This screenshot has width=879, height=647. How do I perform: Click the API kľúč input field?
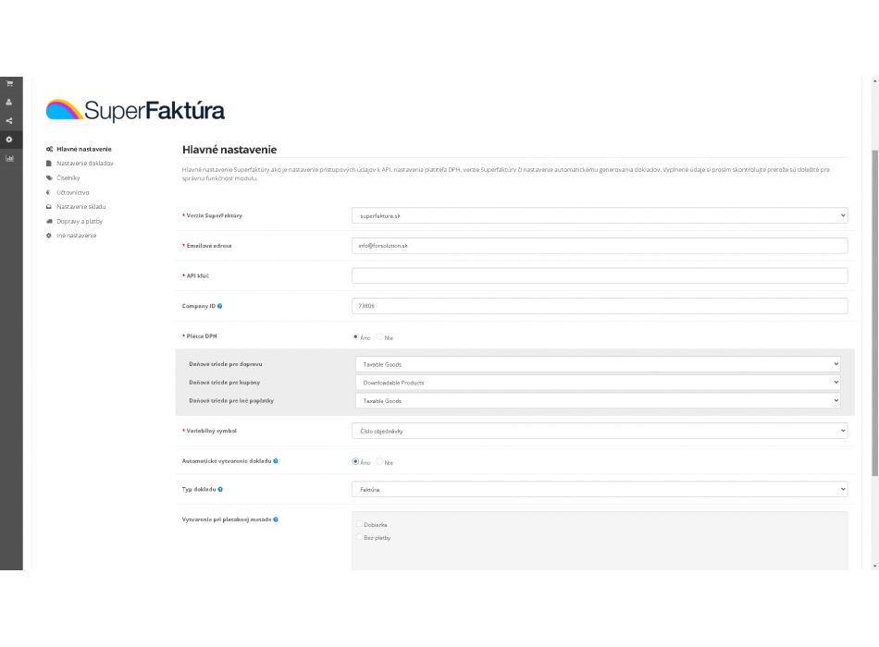[600, 275]
